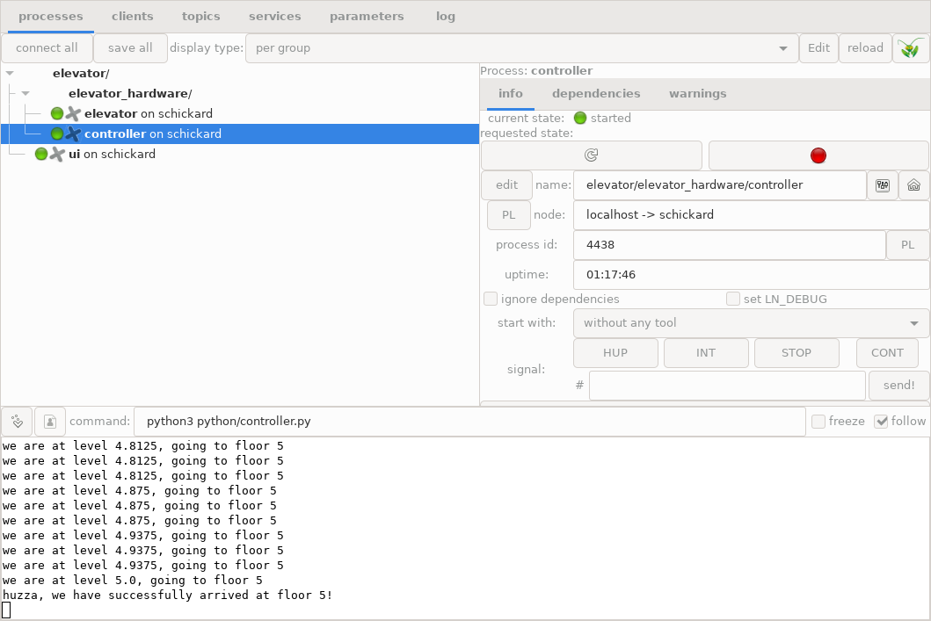The image size is (931, 621).
Task: Open the log tab
Action: tap(446, 17)
